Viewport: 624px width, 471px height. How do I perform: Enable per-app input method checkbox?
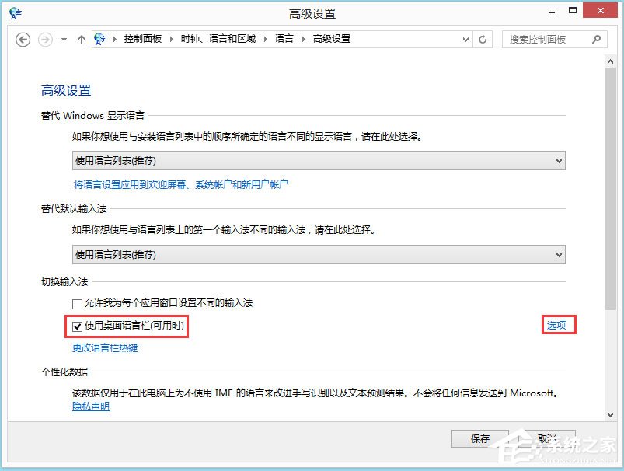tap(77, 303)
